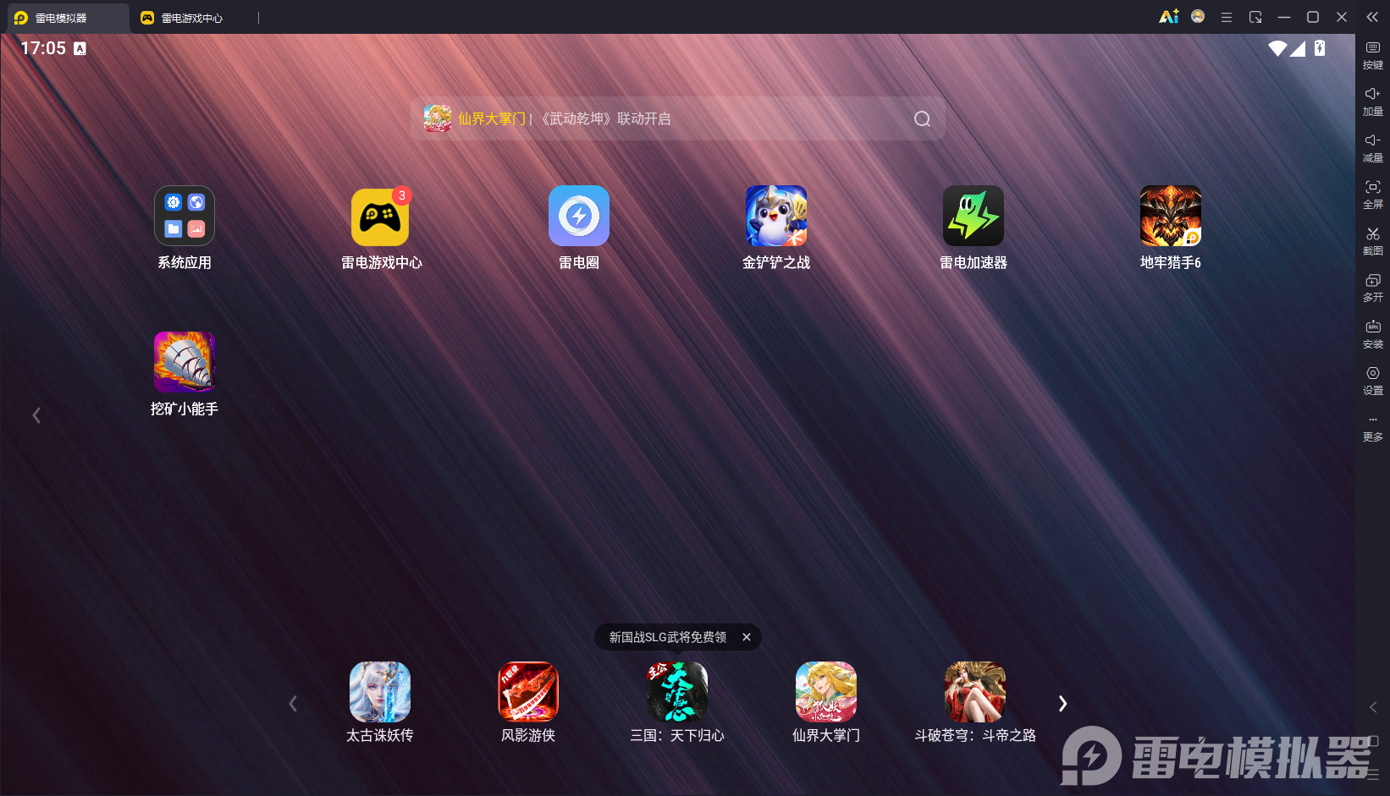Click the battery icon in the status bar
The width and height of the screenshot is (1390, 796).
pyautogui.click(x=1320, y=48)
